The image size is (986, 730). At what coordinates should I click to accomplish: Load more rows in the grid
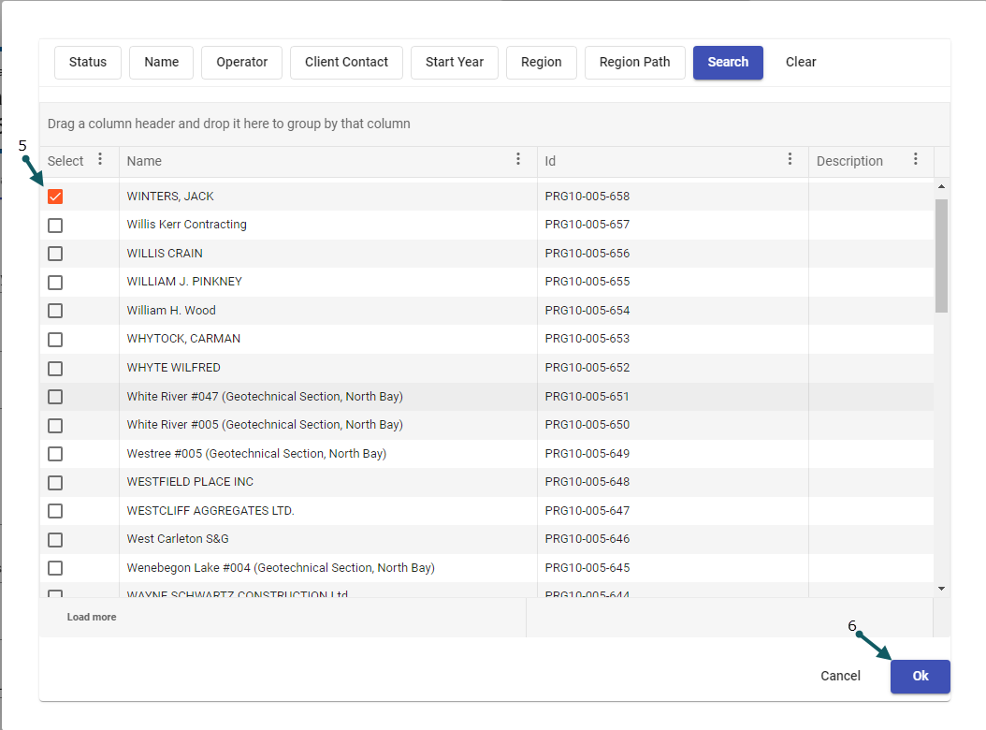(92, 618)
